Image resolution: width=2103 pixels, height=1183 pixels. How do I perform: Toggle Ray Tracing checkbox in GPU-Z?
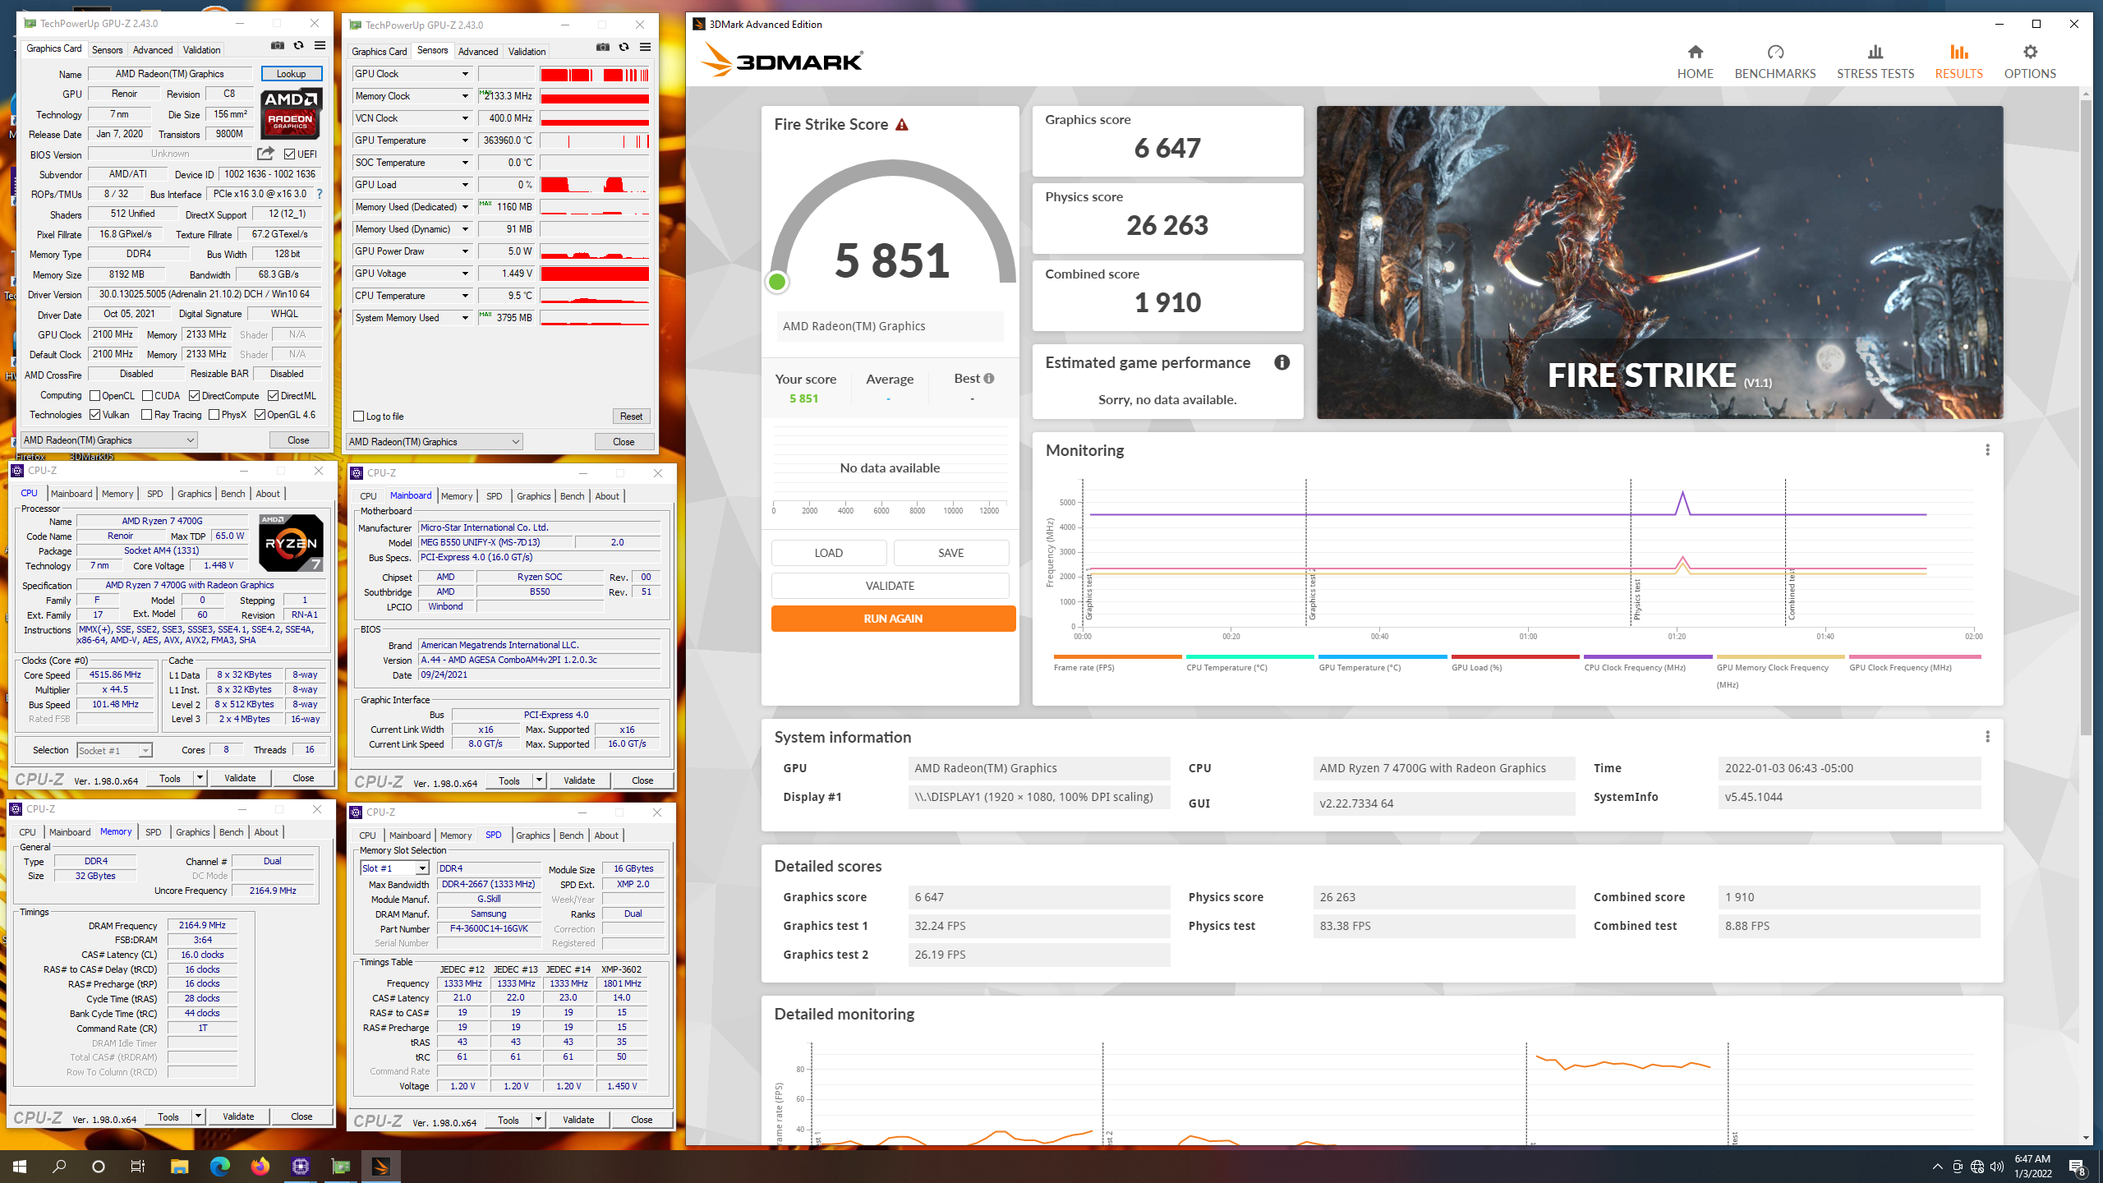pos(146,415)
